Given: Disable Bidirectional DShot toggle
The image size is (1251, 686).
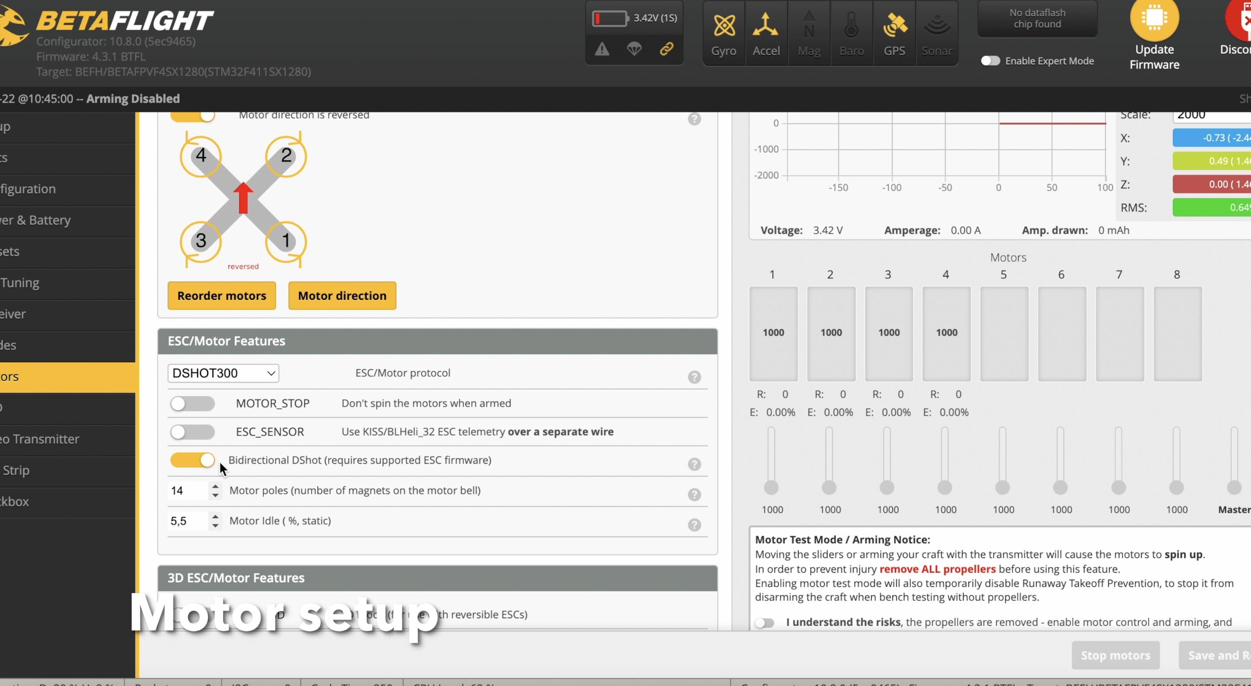Looking at the screenshot, I should 192,460.
